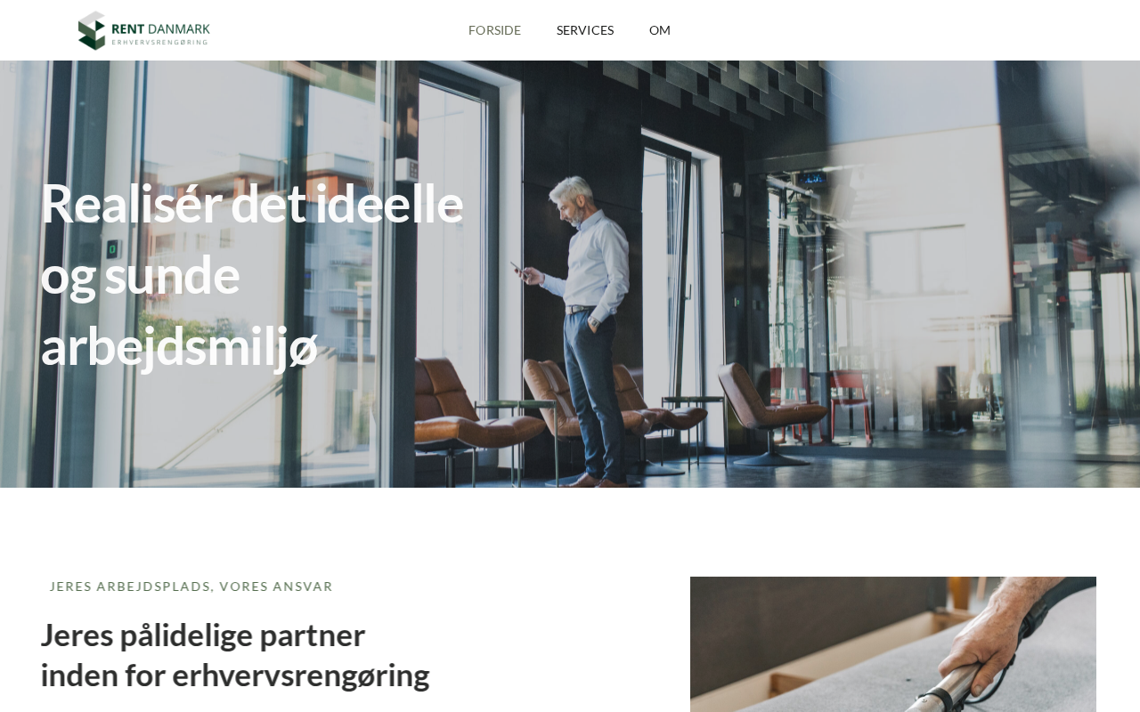The image size is (1140, 712).
Task: Go to the FORSIDE page
Action: [494, 30]
